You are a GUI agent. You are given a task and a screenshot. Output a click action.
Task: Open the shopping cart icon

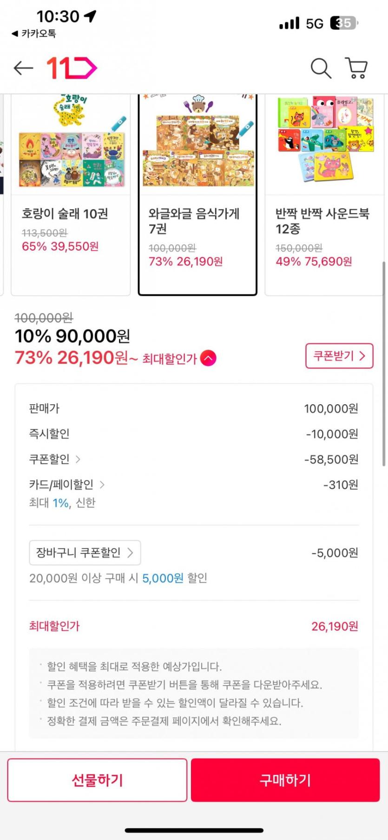click(356, 68)
